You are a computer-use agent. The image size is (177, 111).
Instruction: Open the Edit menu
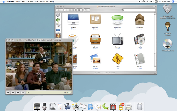point(24,1)
